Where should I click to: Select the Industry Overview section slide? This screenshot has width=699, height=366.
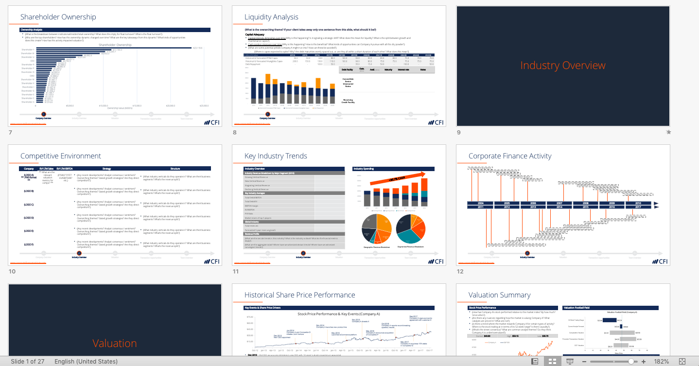point(563,66)
